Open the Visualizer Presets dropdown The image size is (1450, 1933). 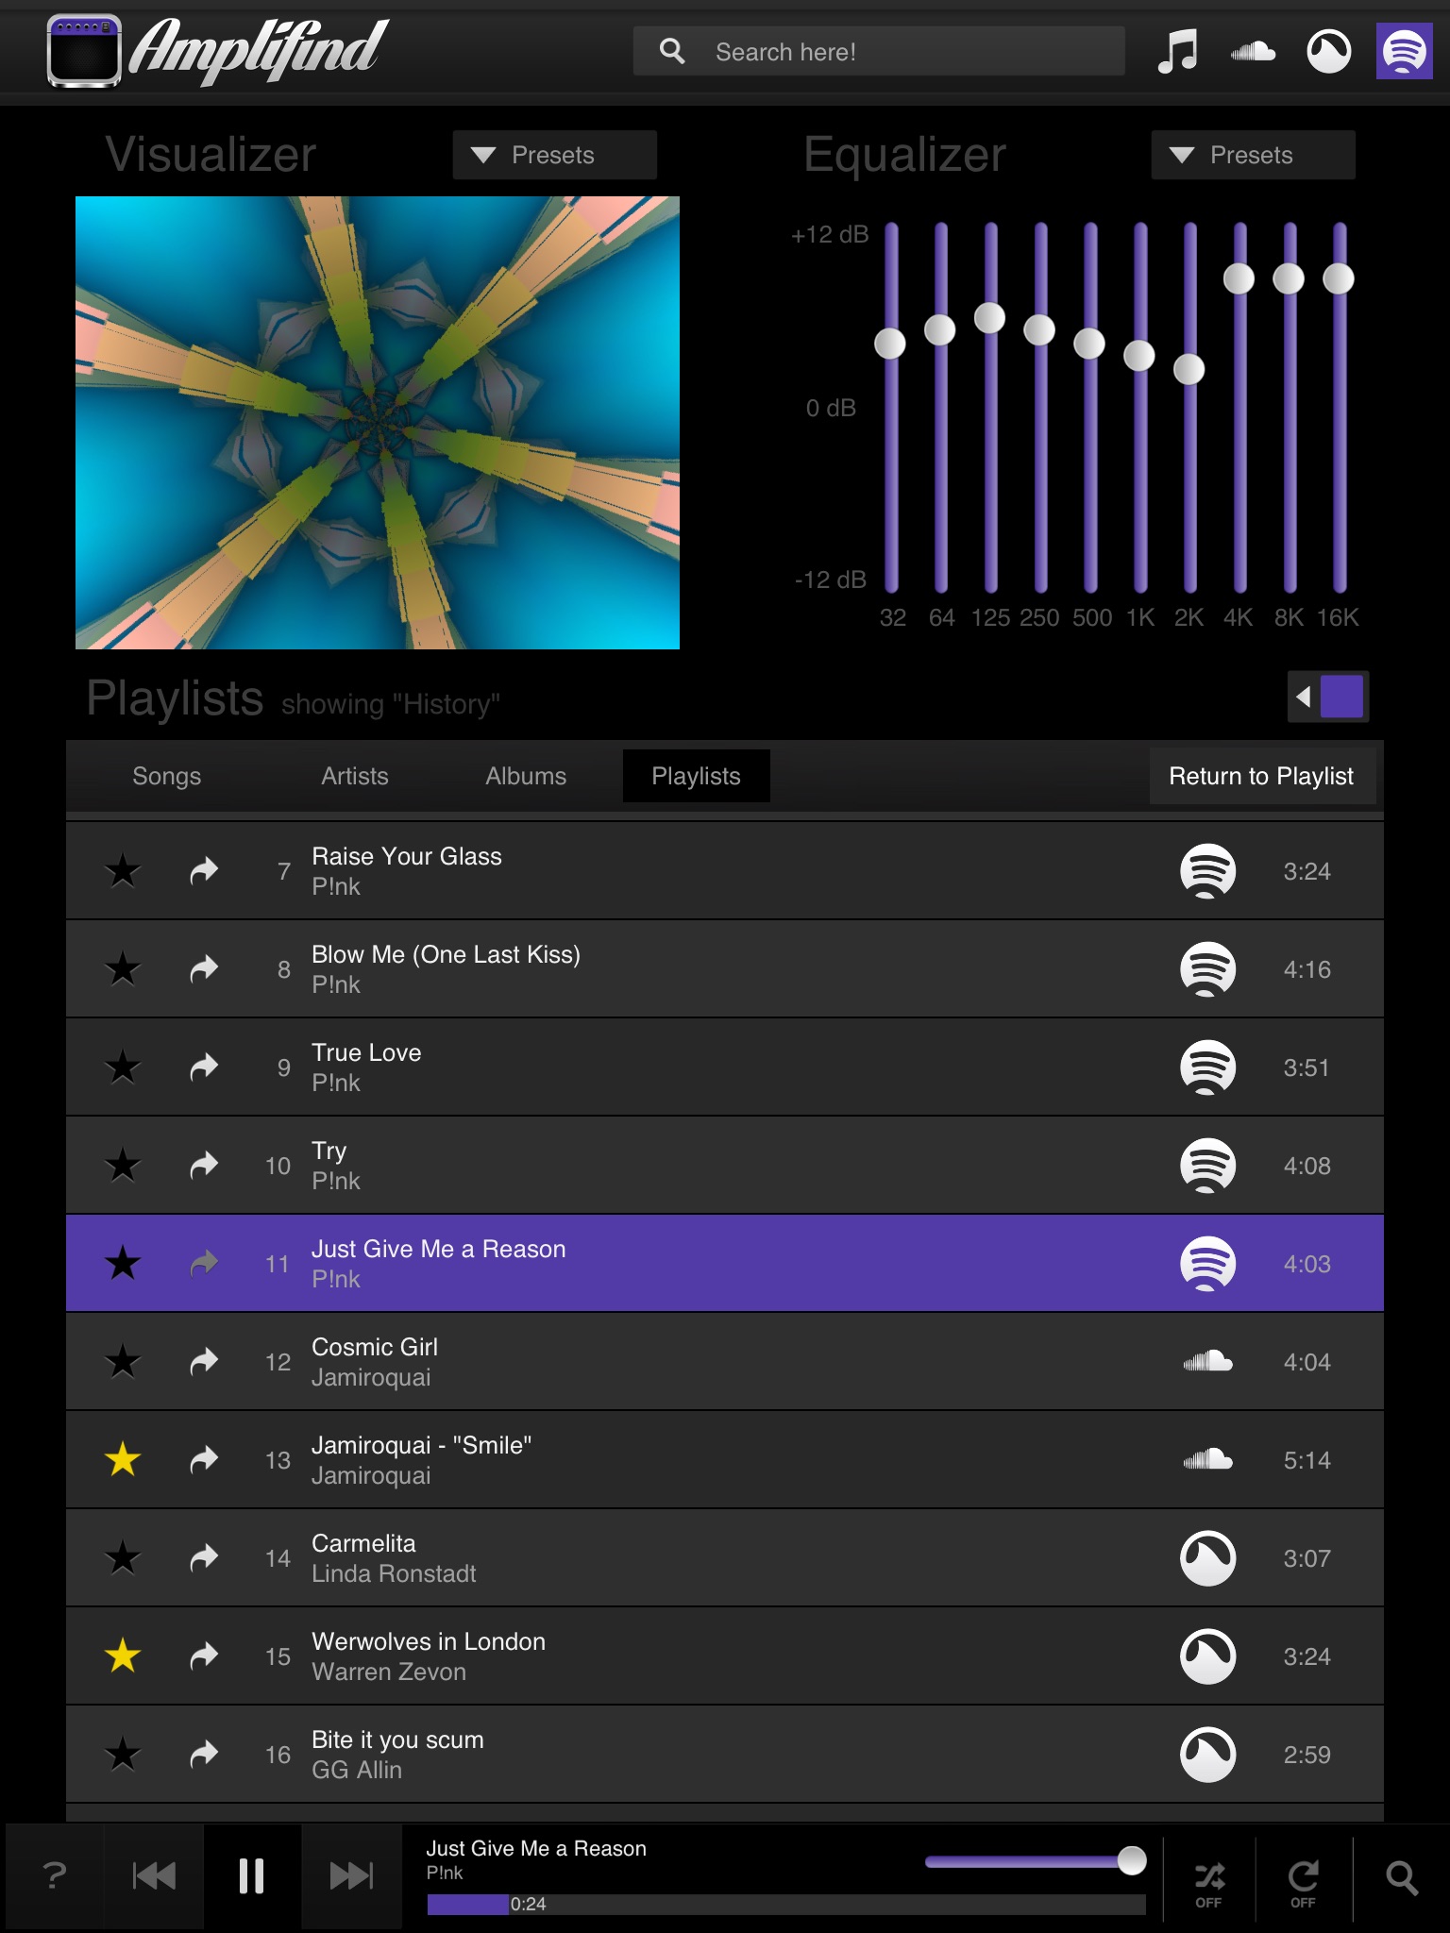(x=554, y=155)
